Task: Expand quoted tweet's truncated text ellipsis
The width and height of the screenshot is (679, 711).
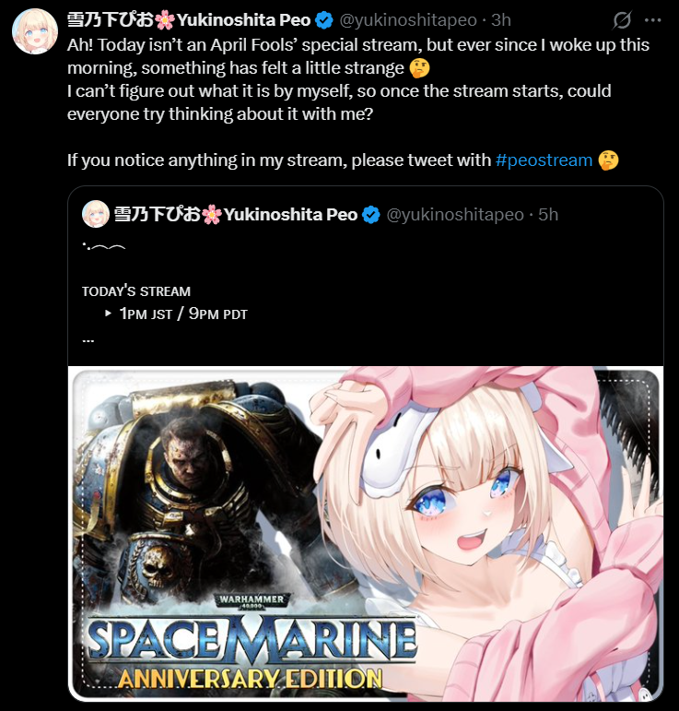Action: (88, 340)
